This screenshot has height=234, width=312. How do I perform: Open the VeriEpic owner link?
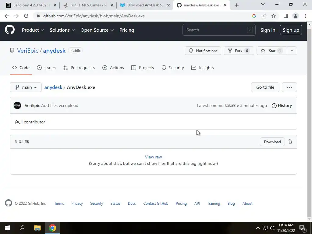click(28, 51)
